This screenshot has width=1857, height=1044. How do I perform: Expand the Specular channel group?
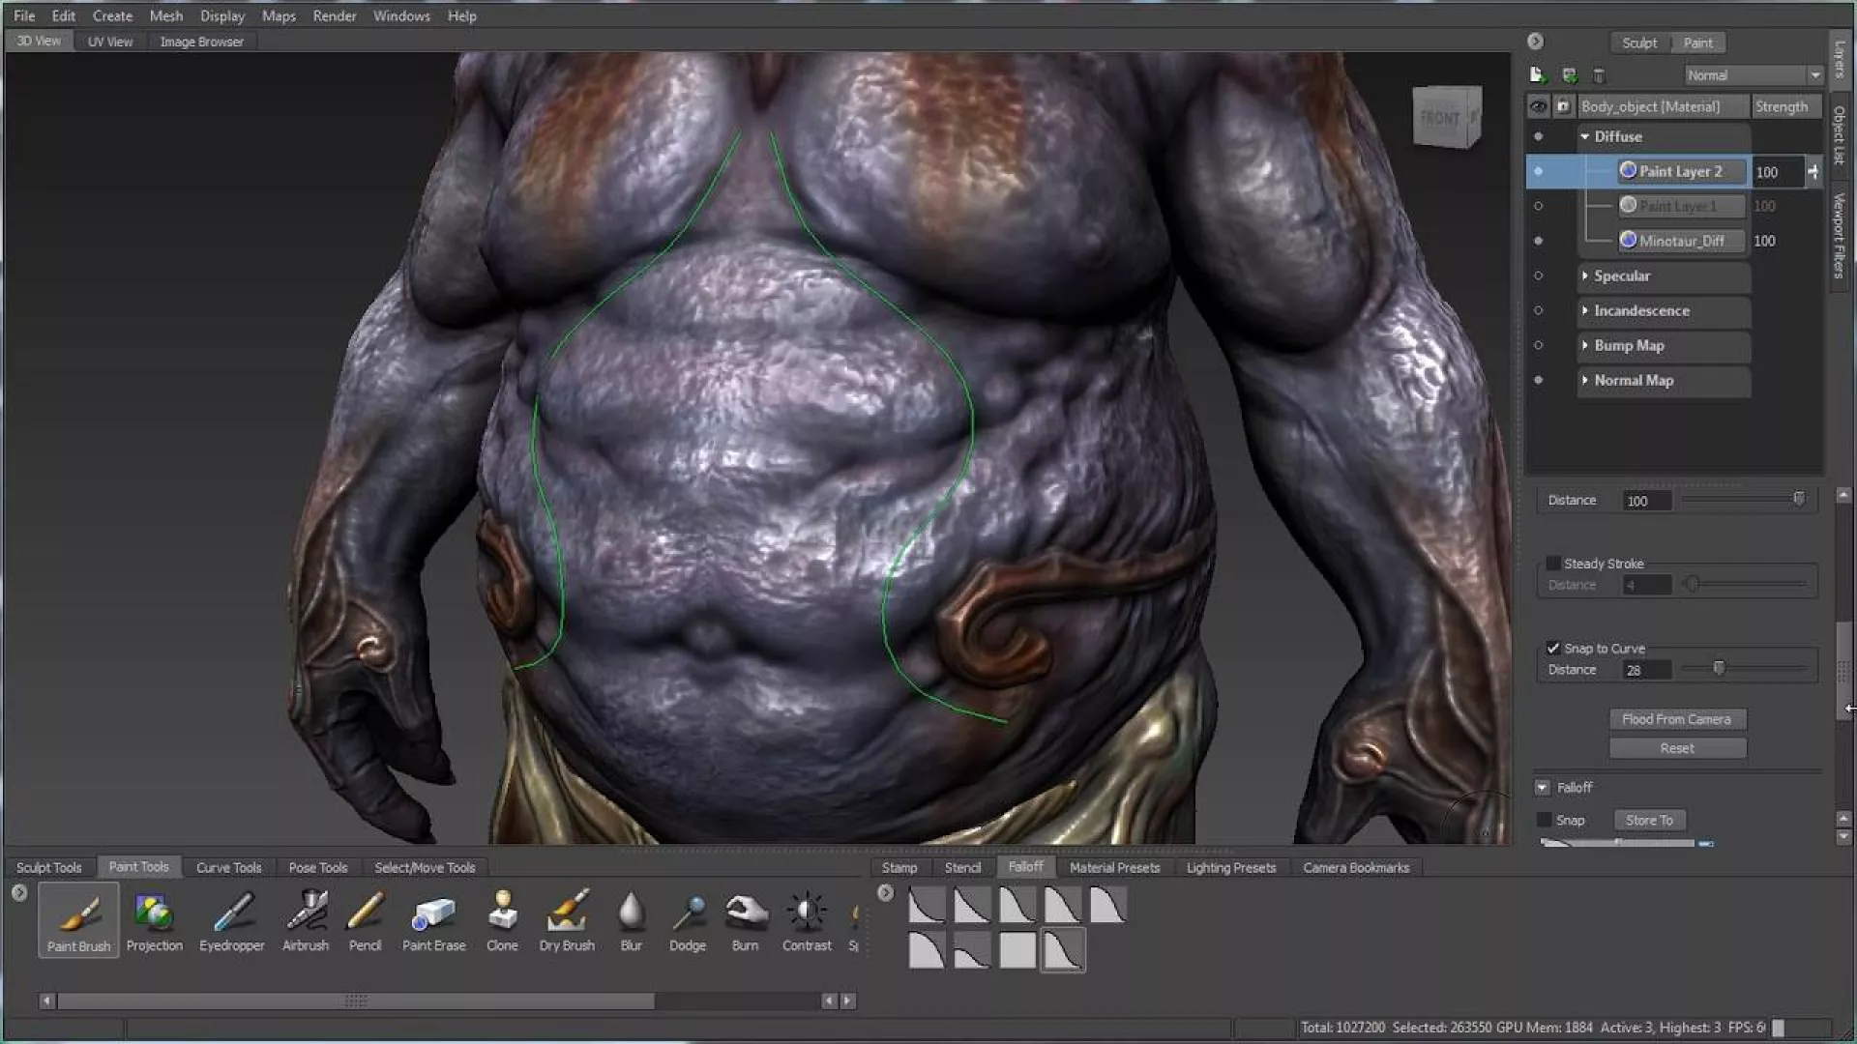tap(1584, 276)
